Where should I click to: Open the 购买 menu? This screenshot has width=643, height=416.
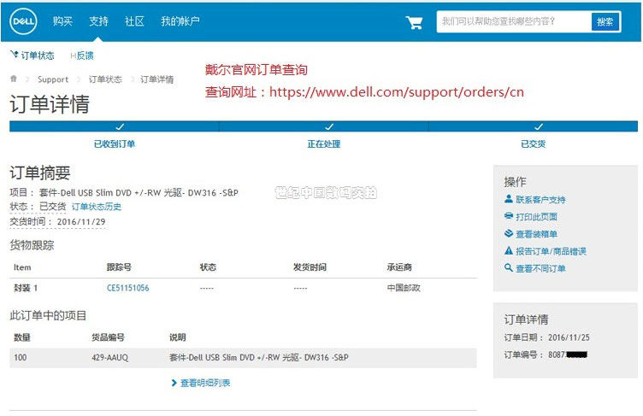coord(62,21)
